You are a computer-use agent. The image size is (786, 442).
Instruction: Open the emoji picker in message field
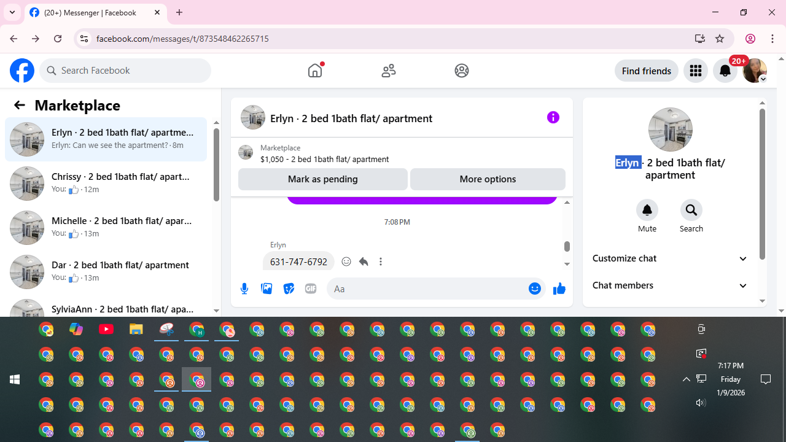[x=535, y=289]
